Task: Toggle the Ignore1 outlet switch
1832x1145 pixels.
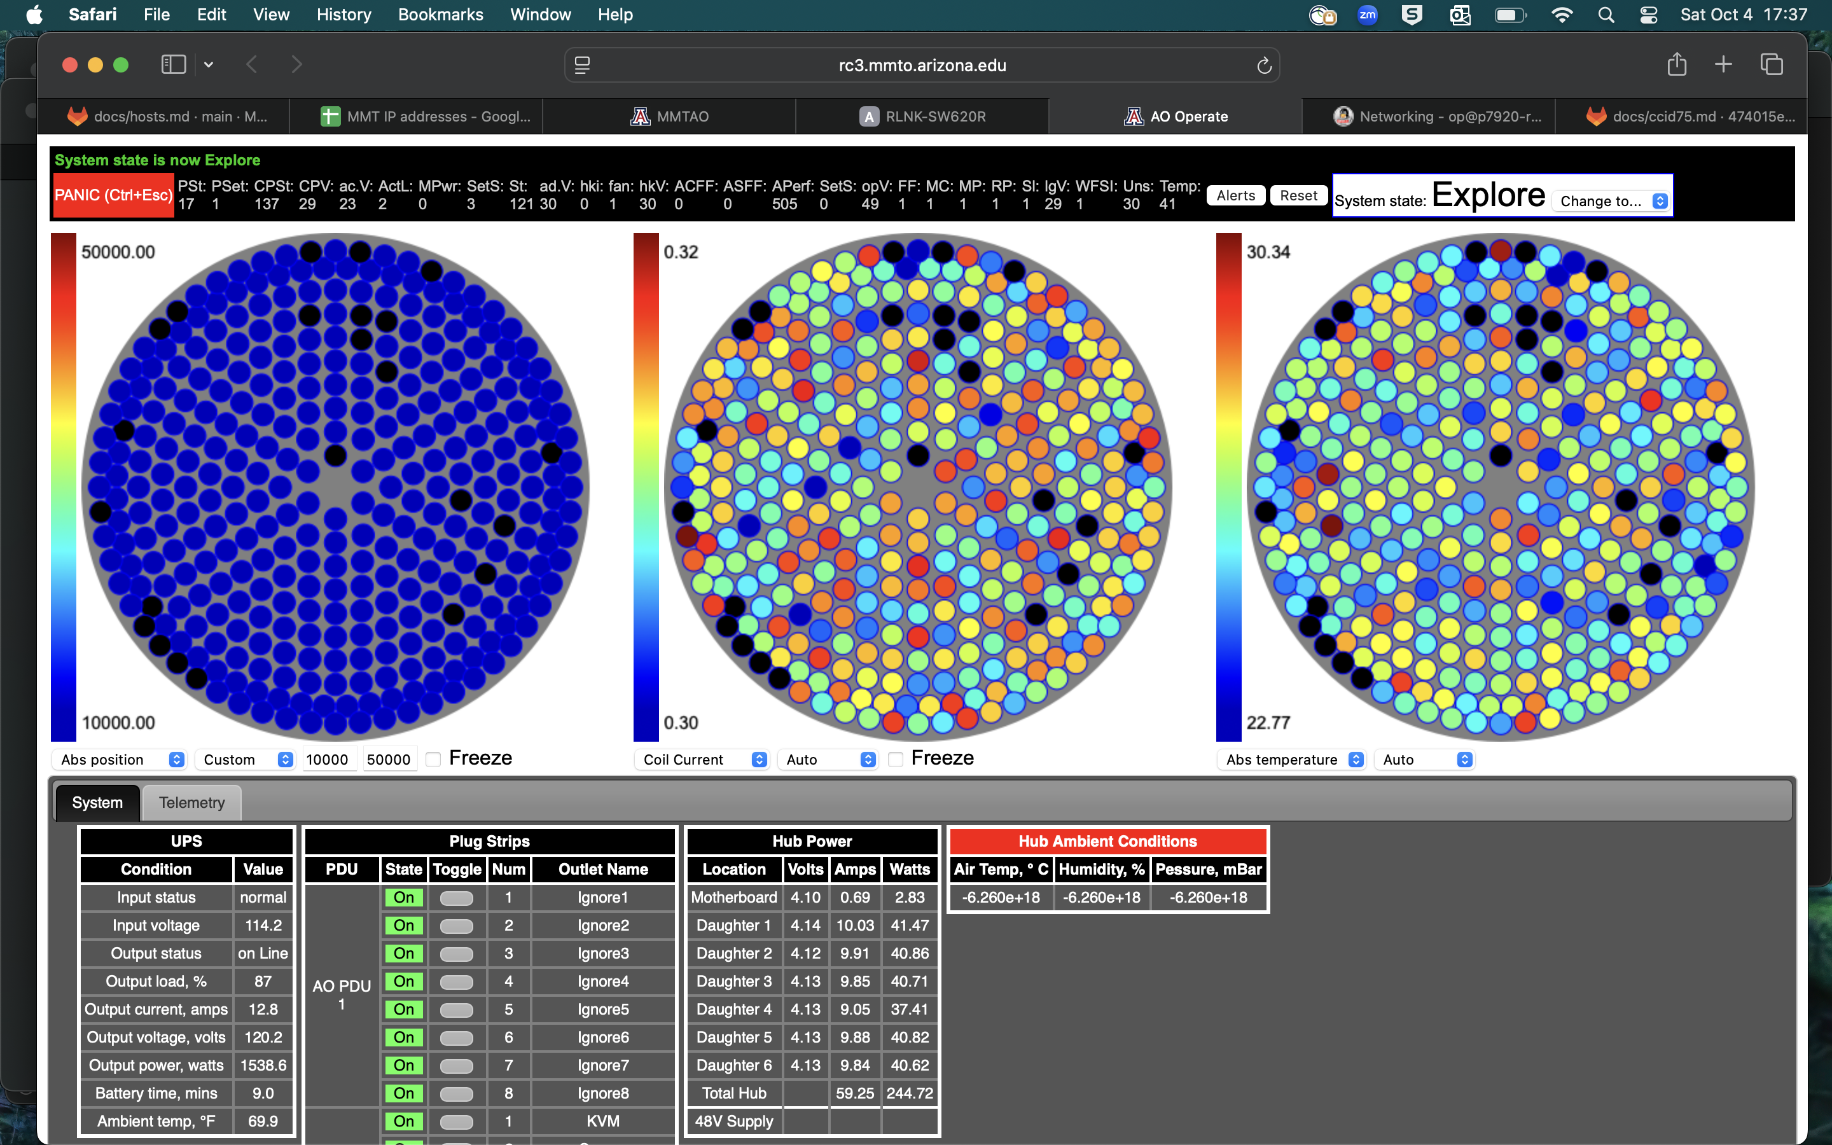Action: 457,898
